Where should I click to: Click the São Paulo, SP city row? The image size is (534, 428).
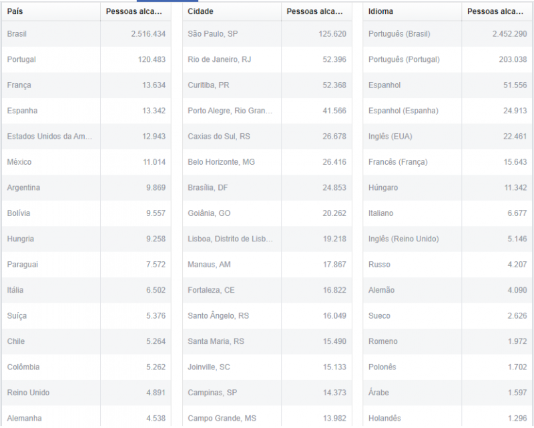(212, 34)
